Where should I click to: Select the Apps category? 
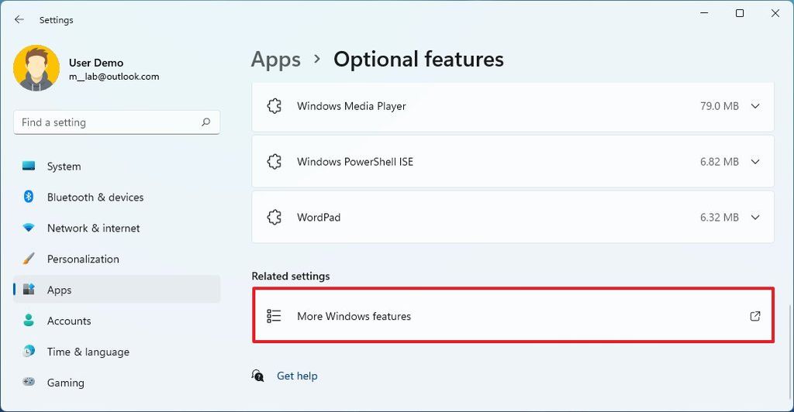tap(116, 290)
